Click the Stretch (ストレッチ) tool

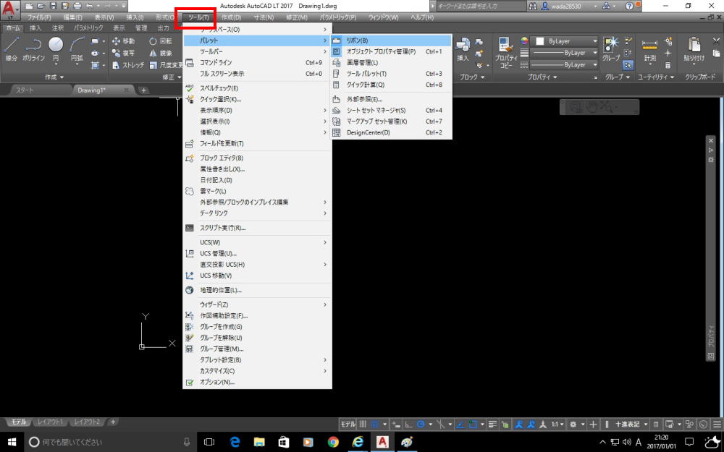pos(128,65)
